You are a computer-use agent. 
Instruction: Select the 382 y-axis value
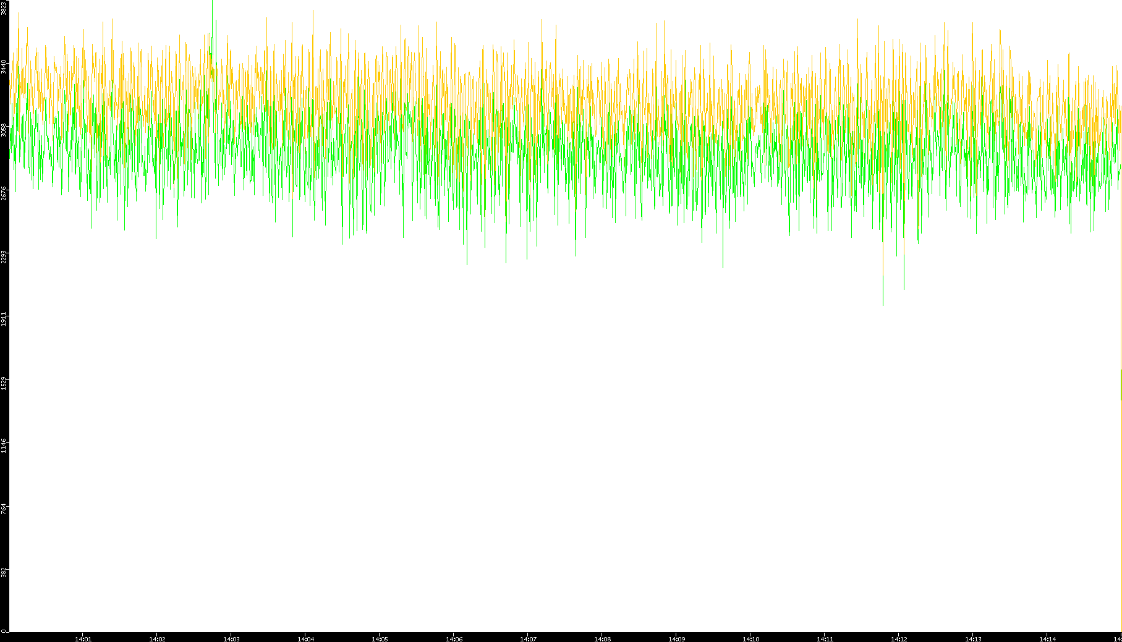pyautogui.click(x=4, y=571)
